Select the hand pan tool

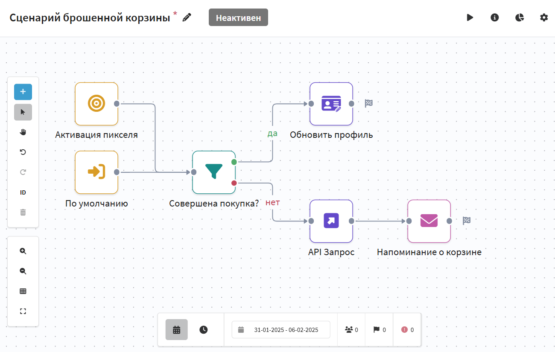(x=23, y=132)
